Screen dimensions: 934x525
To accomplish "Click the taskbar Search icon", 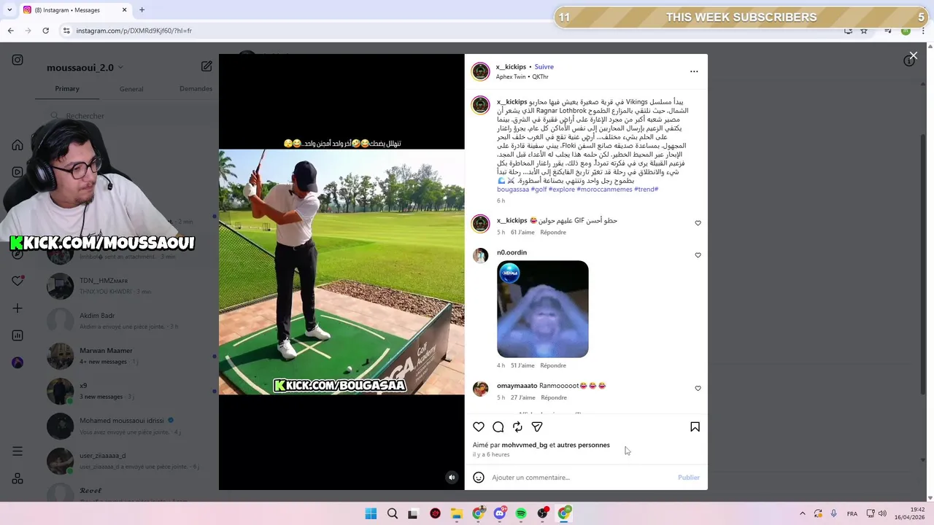I will coord(393,513).
